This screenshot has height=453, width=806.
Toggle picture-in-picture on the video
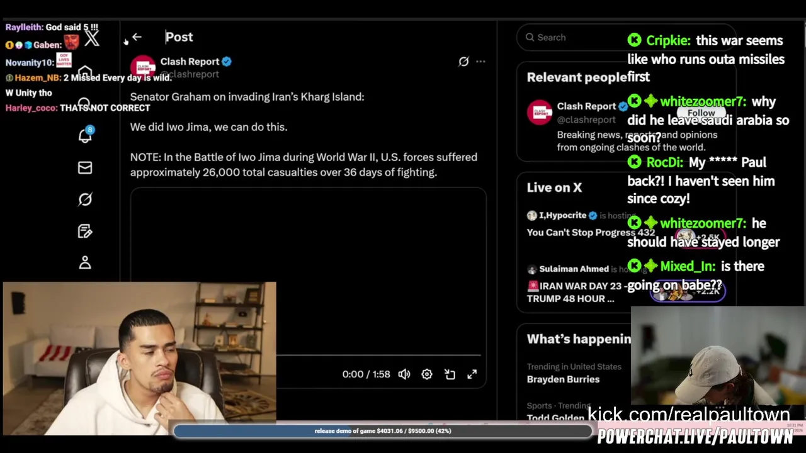pos(450,374)
